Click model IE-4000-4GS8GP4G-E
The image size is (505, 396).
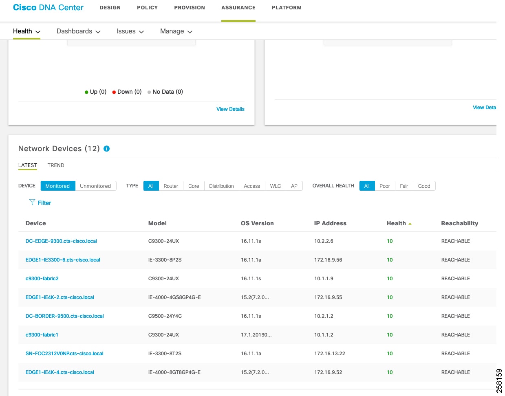(174, 297)
